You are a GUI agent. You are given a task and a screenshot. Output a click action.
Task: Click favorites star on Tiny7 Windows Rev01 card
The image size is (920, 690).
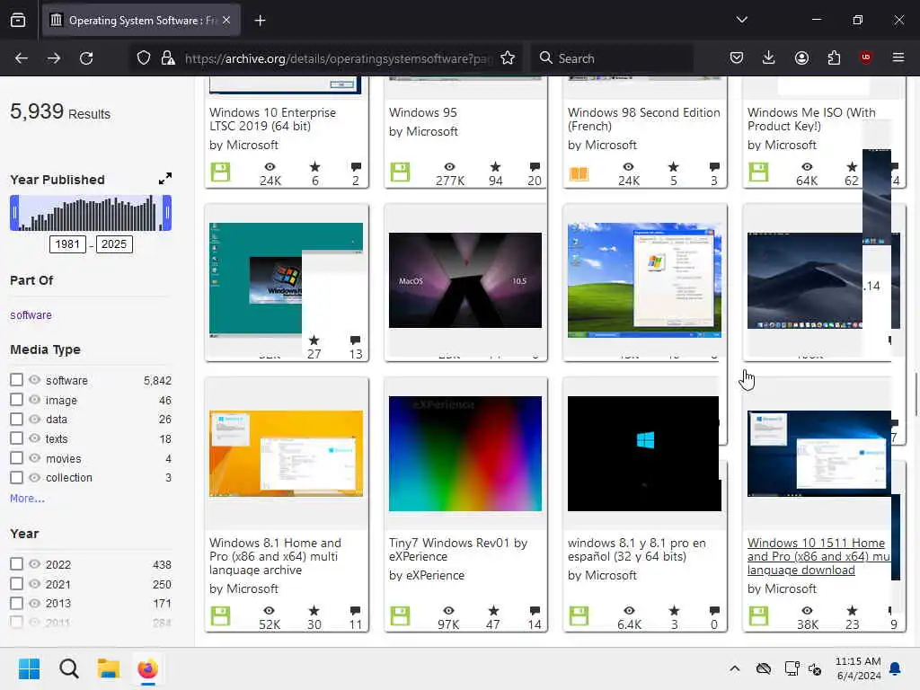pos(493,611)
